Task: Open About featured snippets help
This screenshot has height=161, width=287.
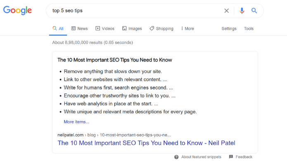Action: pos(201,157)
